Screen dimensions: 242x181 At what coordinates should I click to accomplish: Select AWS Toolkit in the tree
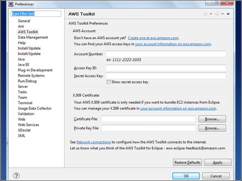(28, 32)
